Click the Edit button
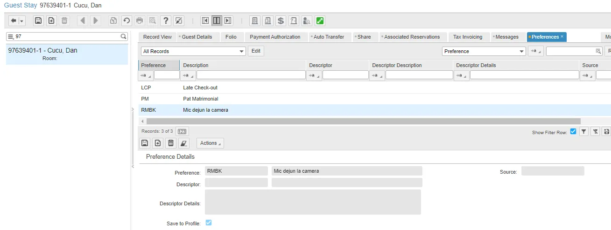 click(x=256, y=51)
